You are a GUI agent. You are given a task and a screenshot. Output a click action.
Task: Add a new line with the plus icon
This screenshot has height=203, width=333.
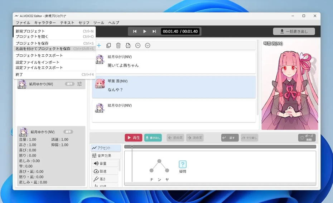point(99,45)
